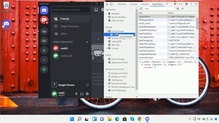
Task: Open the Nitro page
Action: point(71,34)
